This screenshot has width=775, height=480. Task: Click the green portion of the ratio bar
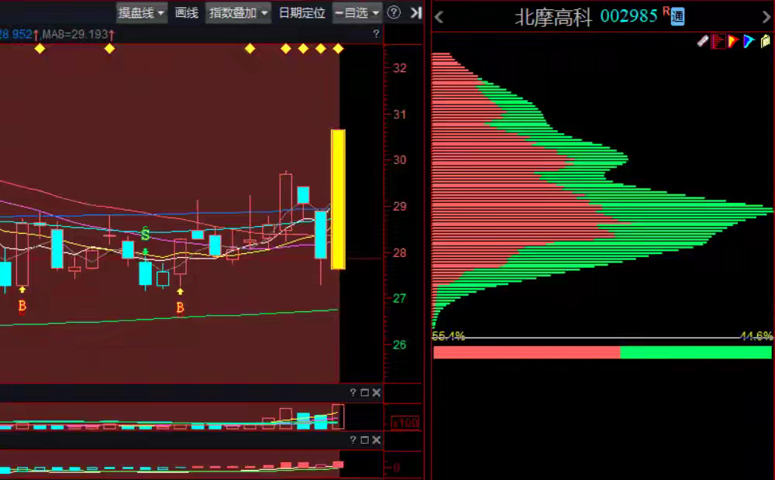point(695,352)
